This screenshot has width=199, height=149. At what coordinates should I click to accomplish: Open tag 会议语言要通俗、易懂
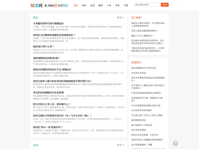click(142, 145)
